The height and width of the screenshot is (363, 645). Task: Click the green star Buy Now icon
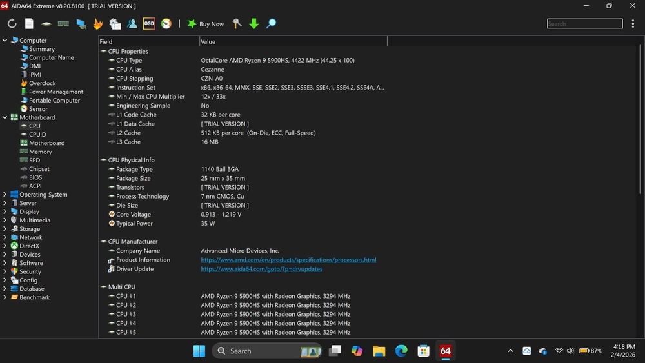(x=192, y=24)
